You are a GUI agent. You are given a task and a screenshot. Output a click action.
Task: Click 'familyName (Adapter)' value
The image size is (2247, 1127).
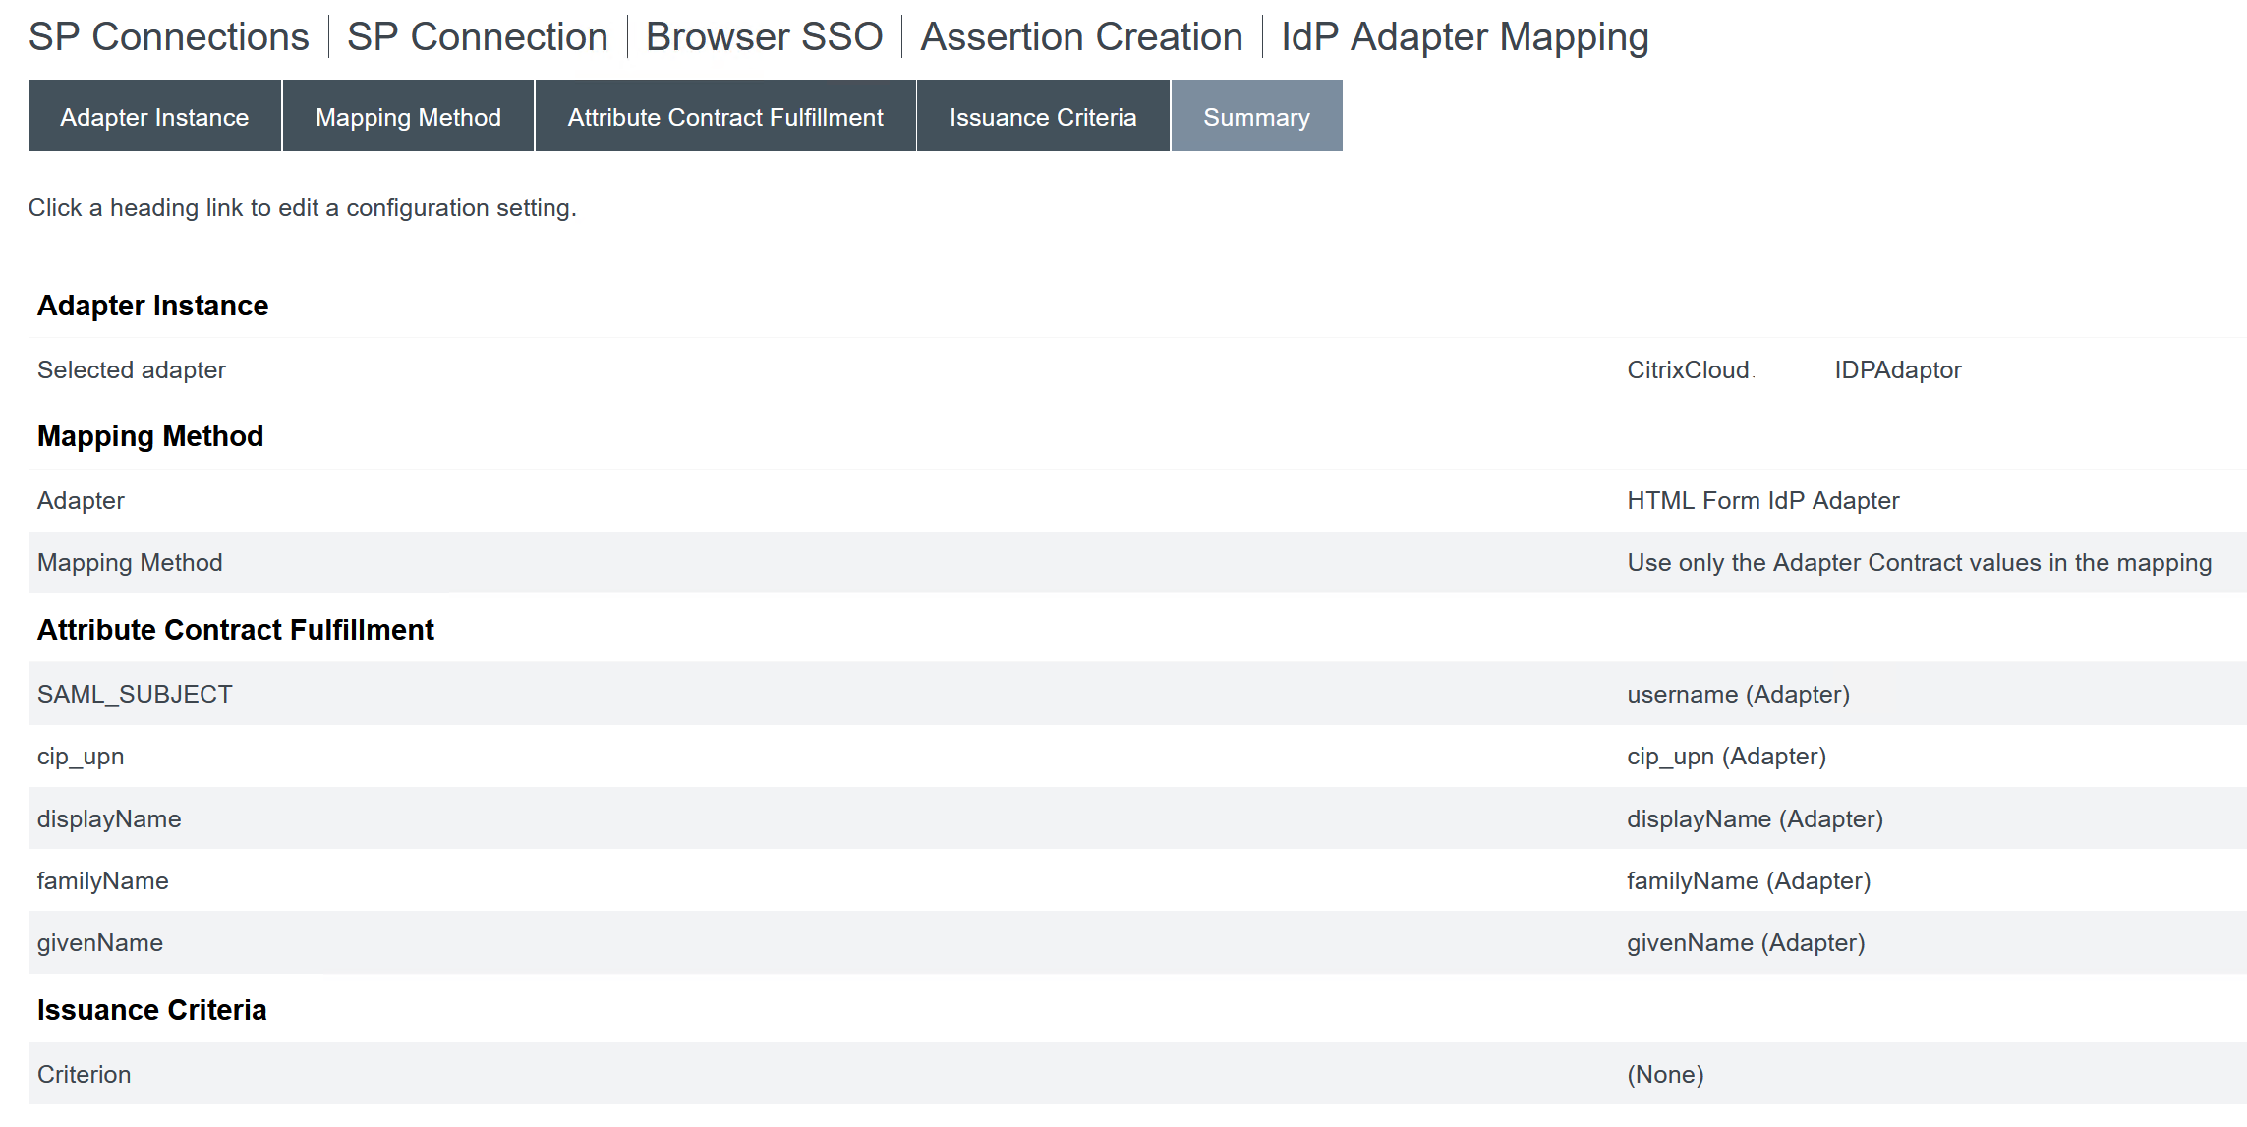click(1749, 881)
